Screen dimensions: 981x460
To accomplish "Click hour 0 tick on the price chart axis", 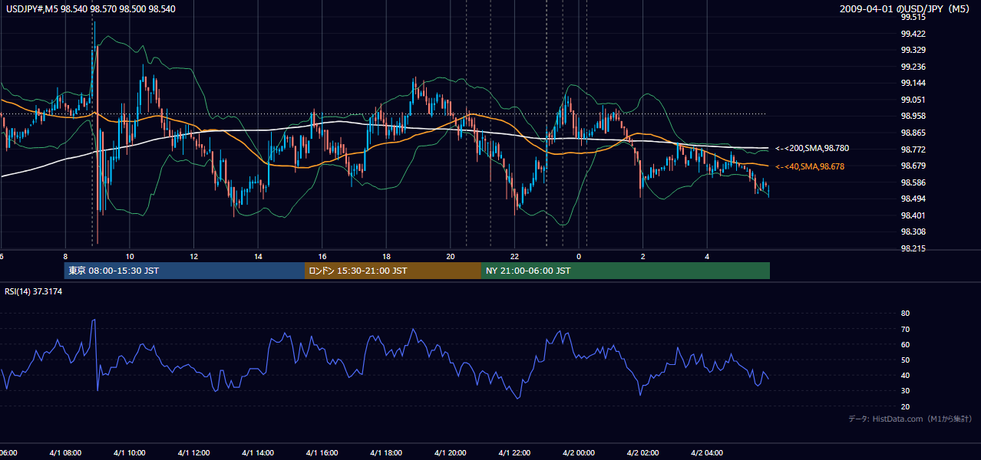I will [579, 256].
